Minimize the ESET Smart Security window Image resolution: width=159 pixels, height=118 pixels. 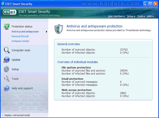pos(145,4)
